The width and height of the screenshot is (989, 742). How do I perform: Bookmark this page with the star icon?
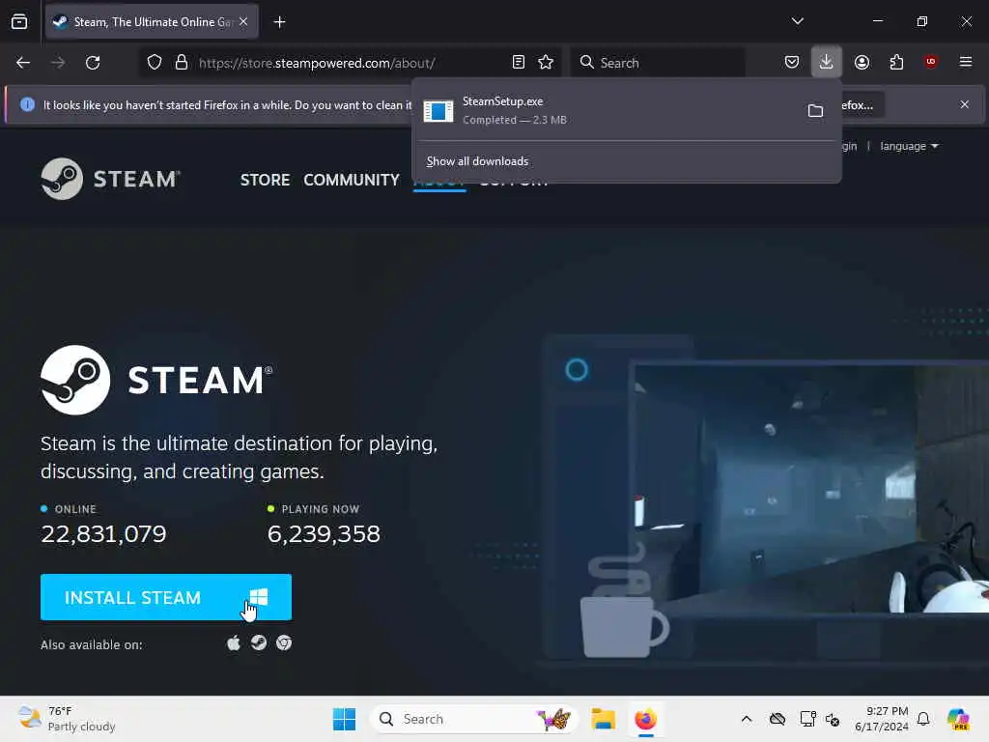(x=546, y=62)
